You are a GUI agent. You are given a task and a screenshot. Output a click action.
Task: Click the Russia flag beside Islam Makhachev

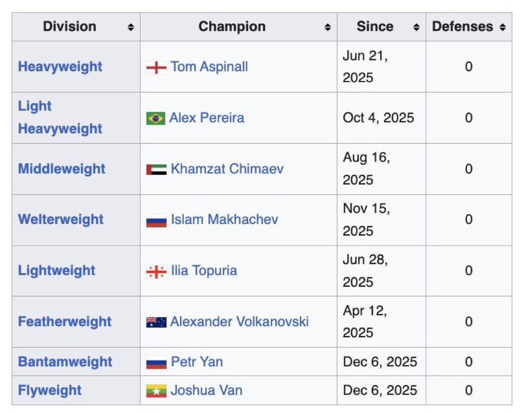156,220
